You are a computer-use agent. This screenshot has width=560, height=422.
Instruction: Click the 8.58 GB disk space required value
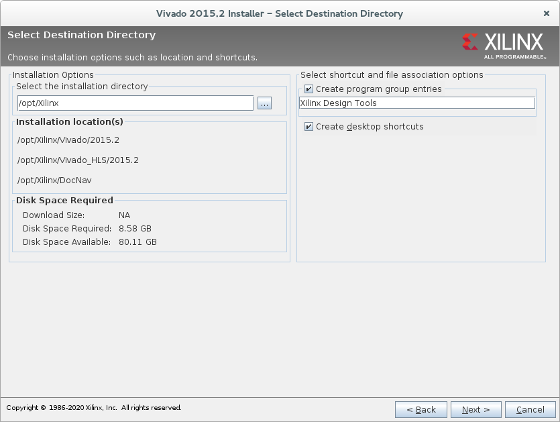[135, 229]
